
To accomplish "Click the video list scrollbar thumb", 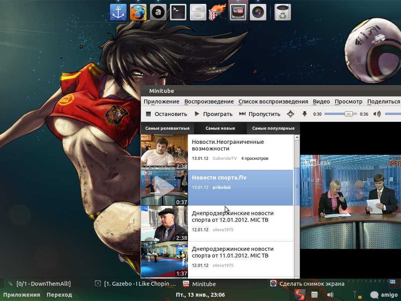I will pos(297,187).
